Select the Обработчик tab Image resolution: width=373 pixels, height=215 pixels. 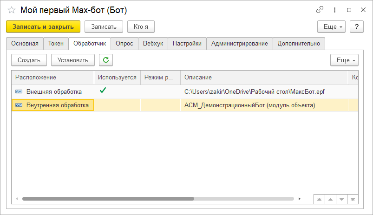point(90,44)
